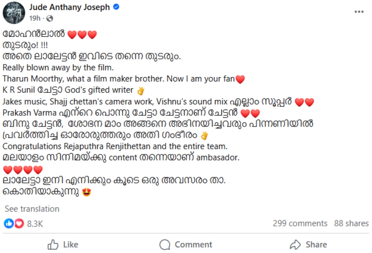Open the 19h timestamp link
The image size is (372, 253).
click(35, 19)
